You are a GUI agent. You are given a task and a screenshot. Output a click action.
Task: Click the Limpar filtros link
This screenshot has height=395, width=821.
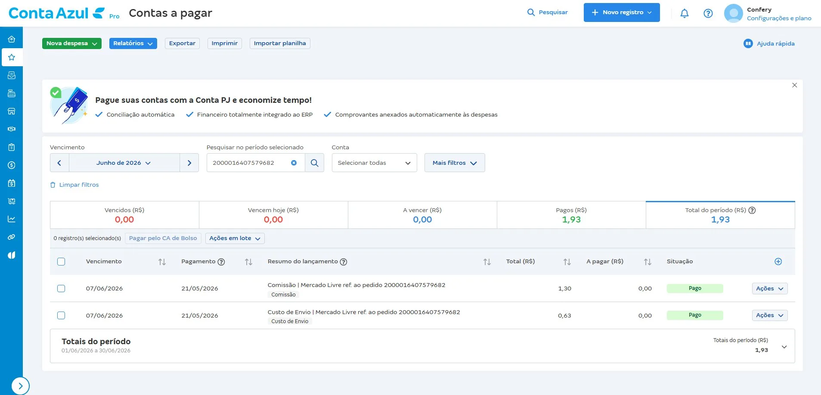coord(74,185)
